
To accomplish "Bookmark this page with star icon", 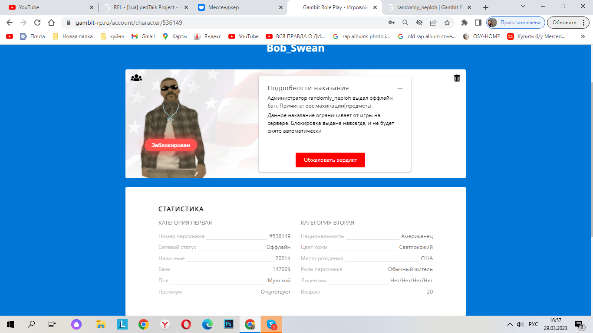I will [x=447, y=23].
